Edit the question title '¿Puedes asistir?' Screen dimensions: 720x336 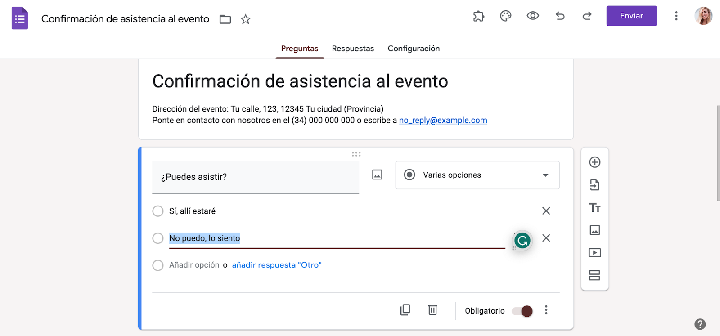point(256,177)
